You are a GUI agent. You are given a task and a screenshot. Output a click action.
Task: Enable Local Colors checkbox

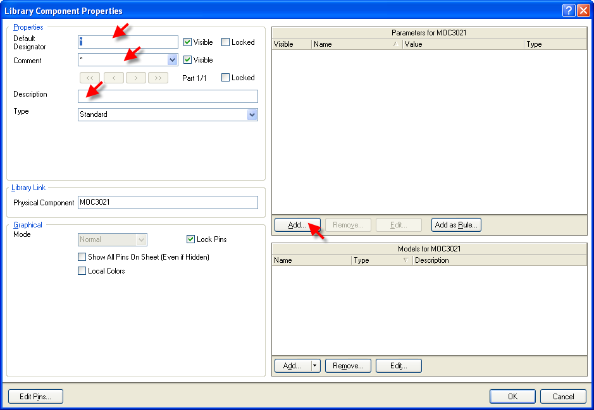point(82,271)
